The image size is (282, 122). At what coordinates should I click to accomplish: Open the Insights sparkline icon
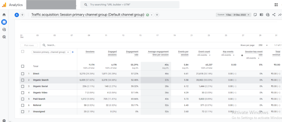coord(280,15)
